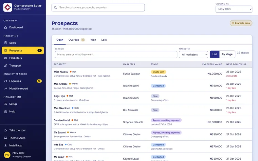258x161 pixels.
Task: Click the Help question mark icon
Action: click(x=5, y=112)
